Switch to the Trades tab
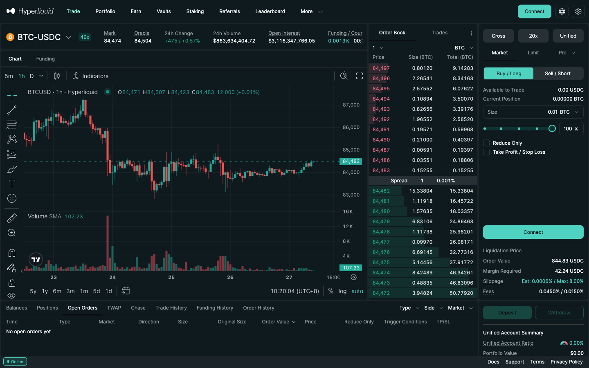Screen dimensions: 589x368 [439, 33]
